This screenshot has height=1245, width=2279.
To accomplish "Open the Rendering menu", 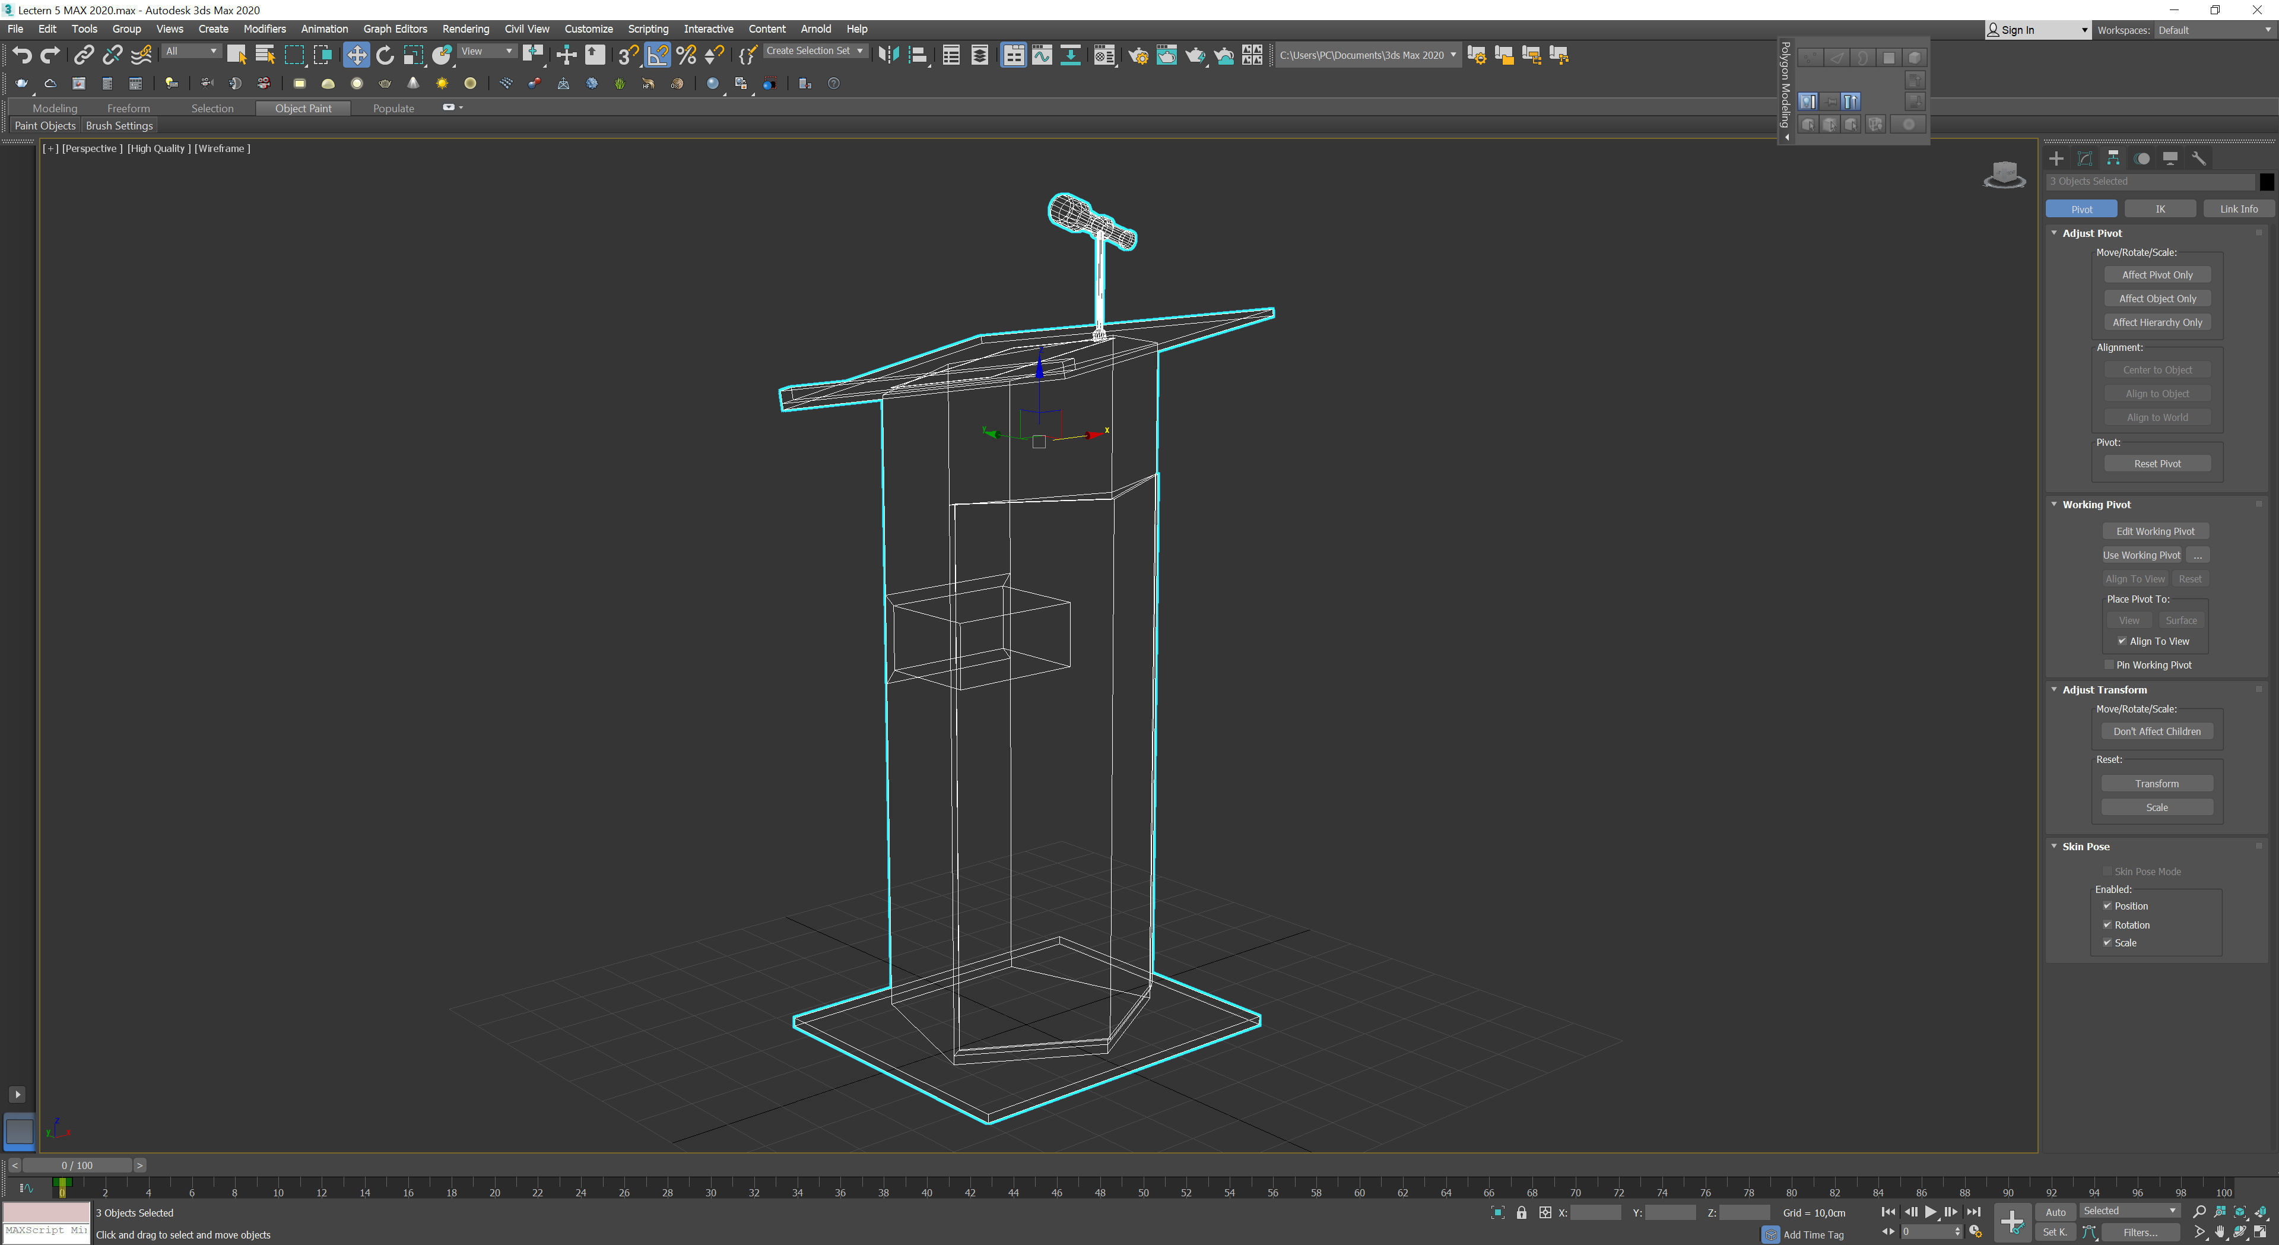I will 465,29.
